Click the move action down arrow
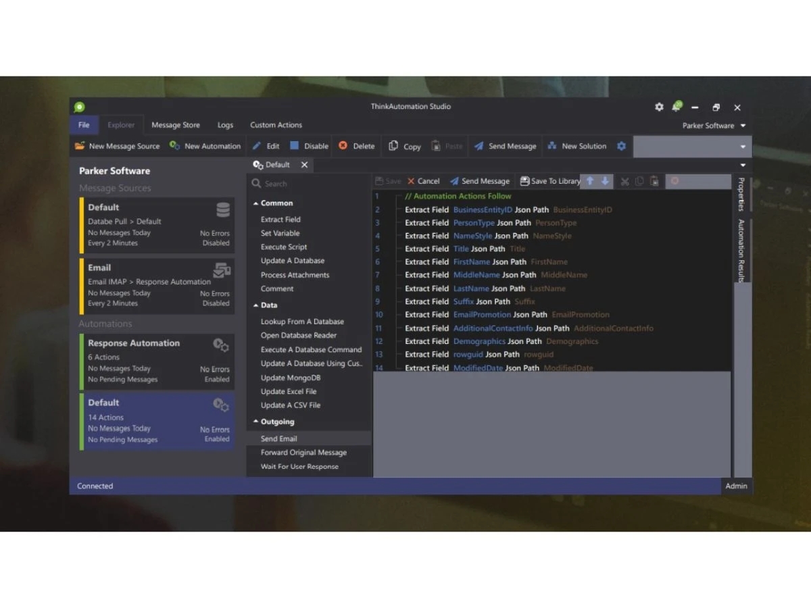 click(x=605, y=181)
